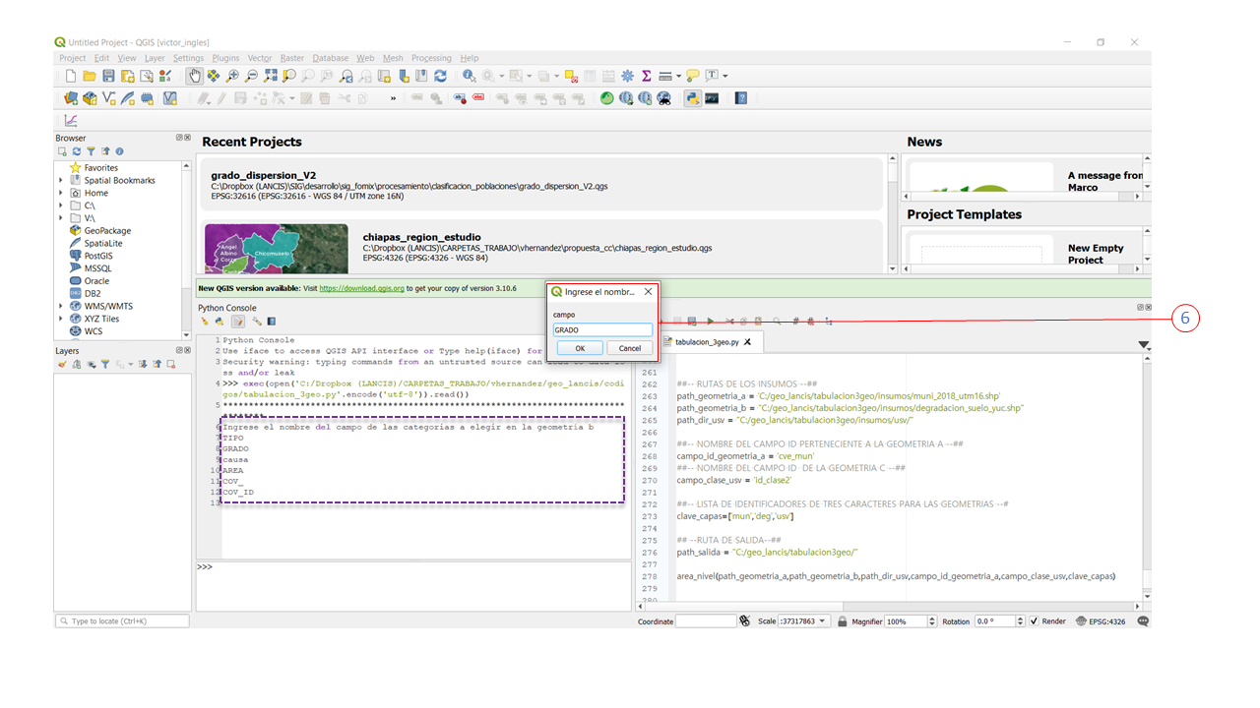Select GeoPackage in the Browser tree

(x=107, y=230)
